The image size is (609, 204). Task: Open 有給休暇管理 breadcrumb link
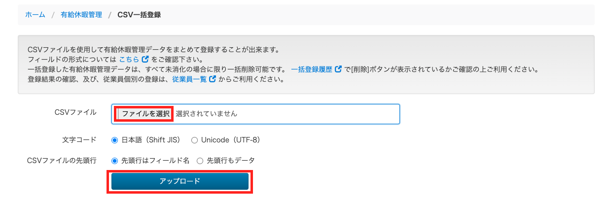click(81, 15)
